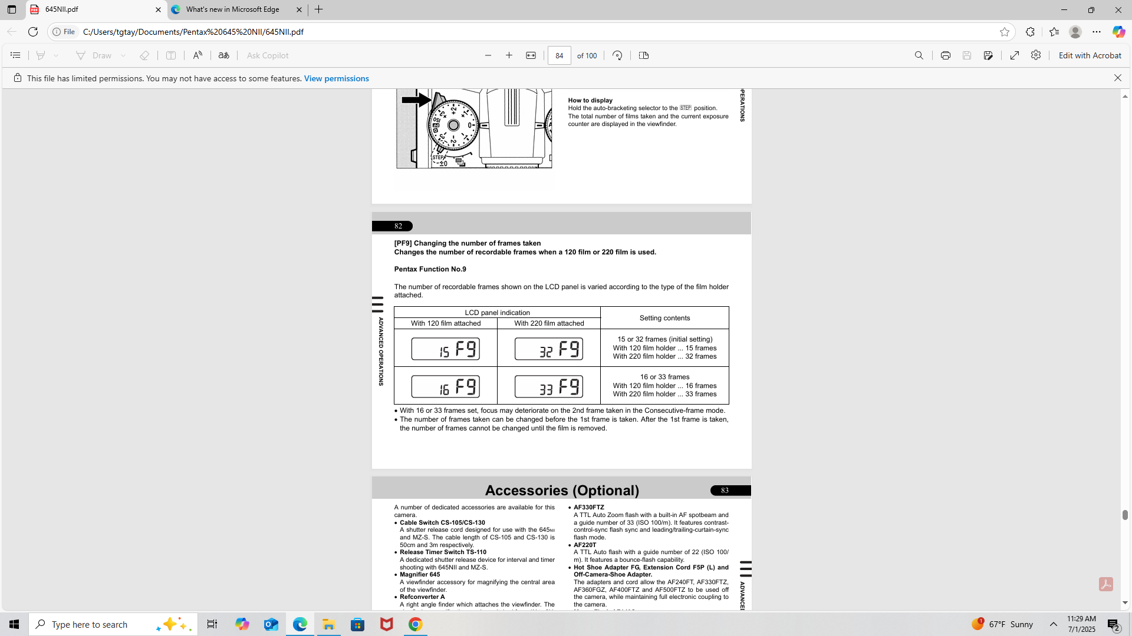Click the scrollbar down arrow
The image size is (1132, 636).
pyautogui.click(x=1125, y=602)
